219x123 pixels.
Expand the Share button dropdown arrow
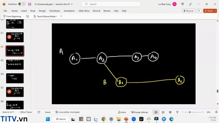coord(216,11)
